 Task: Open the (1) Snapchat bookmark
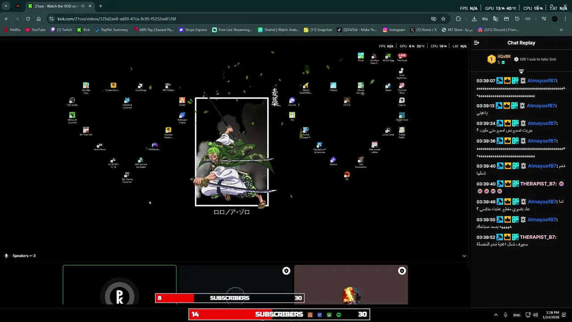click(318, 30)
